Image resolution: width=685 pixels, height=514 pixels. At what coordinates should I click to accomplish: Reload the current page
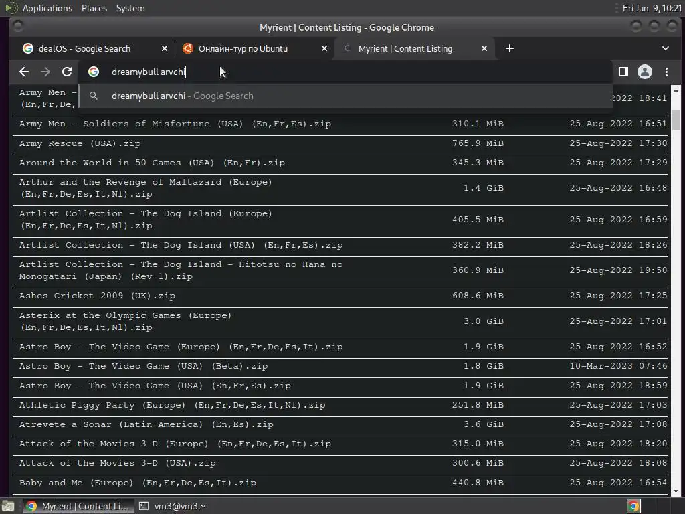[67, 72]
